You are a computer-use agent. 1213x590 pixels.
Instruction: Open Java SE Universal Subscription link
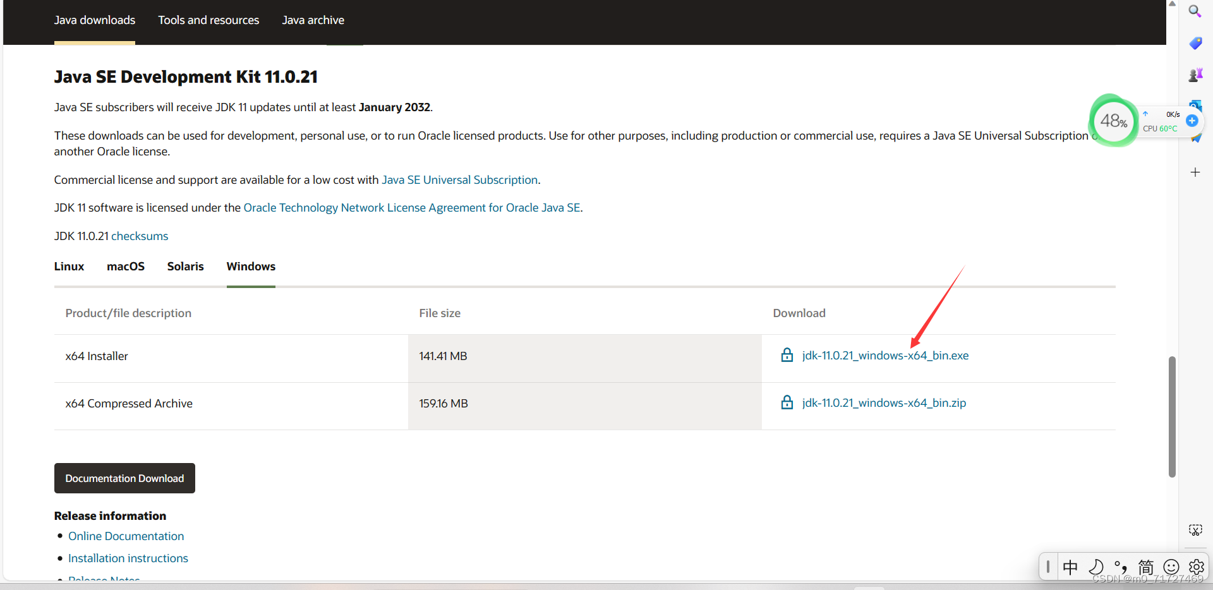pos(460,180)
